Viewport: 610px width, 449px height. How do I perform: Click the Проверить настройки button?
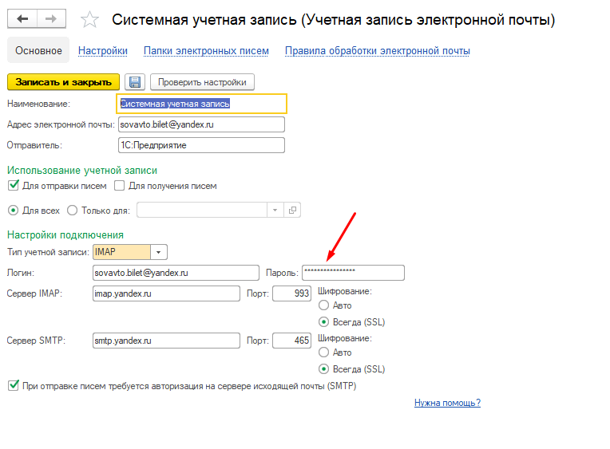click(202, 82)
